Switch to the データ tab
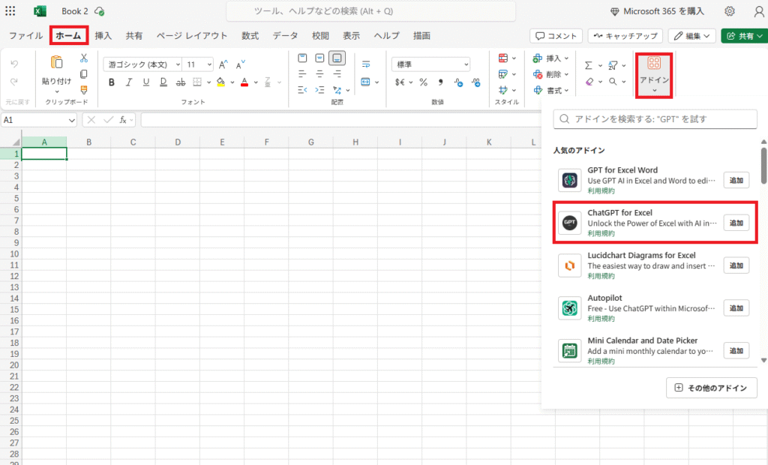This screenshot has height=465, width=768. tap(285, 36)
